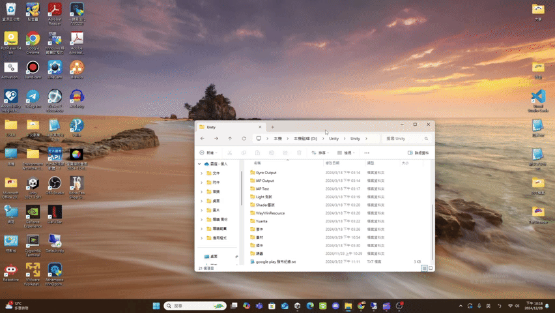The image size is (555, 313).
Task: Toggle the details pane button
Action: (x=418, y=153)
